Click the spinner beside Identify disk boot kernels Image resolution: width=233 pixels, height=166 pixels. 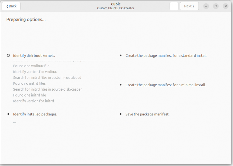click(8, 56)
